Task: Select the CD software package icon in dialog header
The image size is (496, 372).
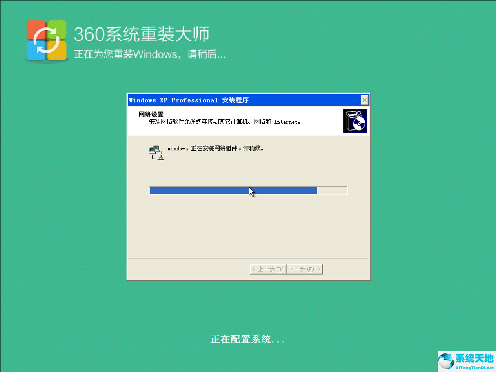Action: pos(355,120)
